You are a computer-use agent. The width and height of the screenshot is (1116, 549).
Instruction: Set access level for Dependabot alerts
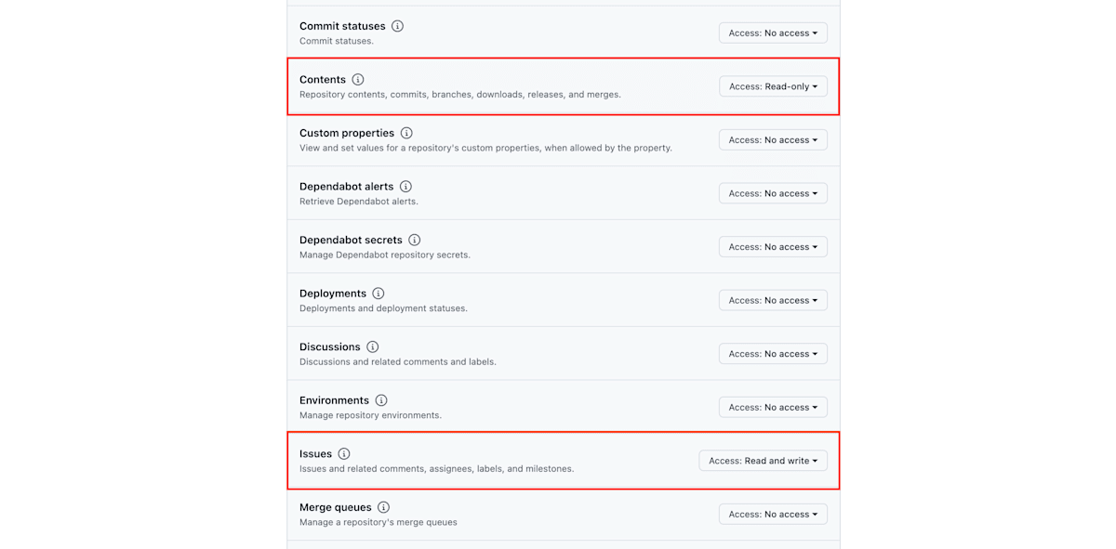point(773,193)
